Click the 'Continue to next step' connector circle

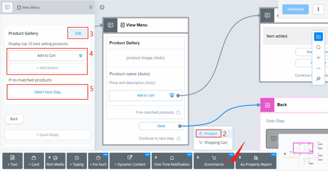[178, 139]
